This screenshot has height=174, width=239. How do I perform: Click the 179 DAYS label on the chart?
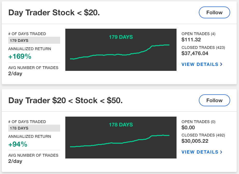click(121, 37)
